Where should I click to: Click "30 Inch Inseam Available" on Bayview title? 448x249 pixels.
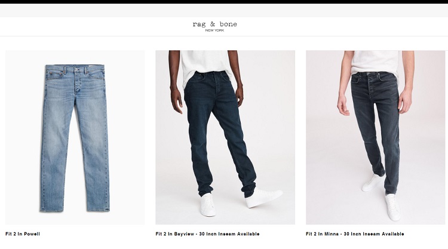pyautogui.click(x=229, y=234)
